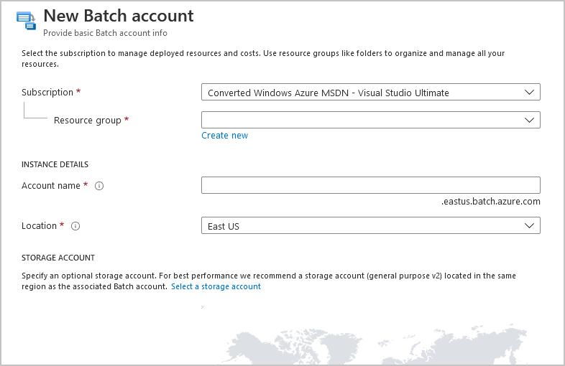
Task: Click Create new resource group link
Action: [x=224, y=136]
